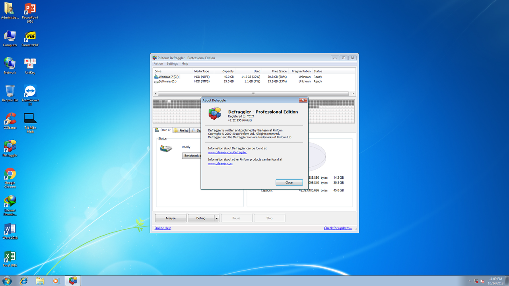
Task: Select the Recycle Bin icon
Action: [10, 93]
